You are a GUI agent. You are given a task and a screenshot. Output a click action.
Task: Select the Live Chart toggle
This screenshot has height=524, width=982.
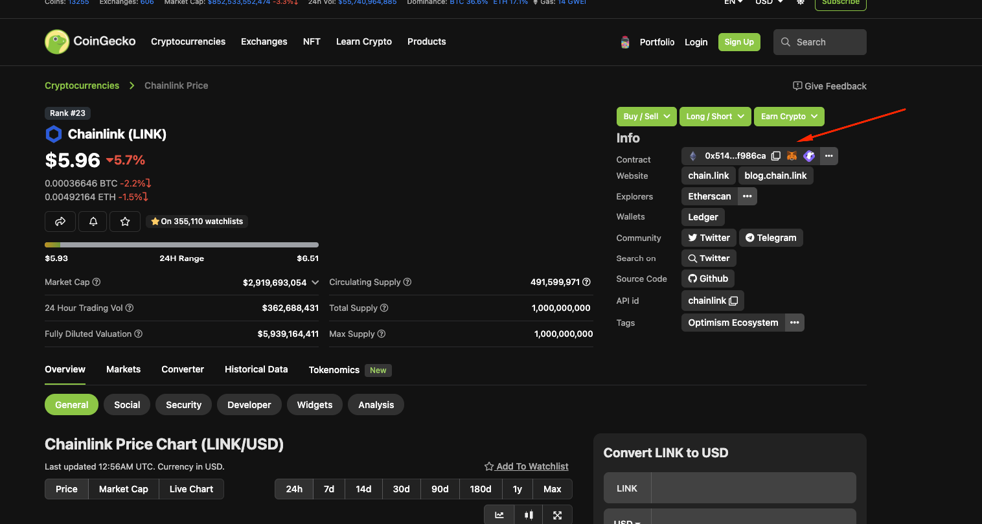[x=191, y=489]
